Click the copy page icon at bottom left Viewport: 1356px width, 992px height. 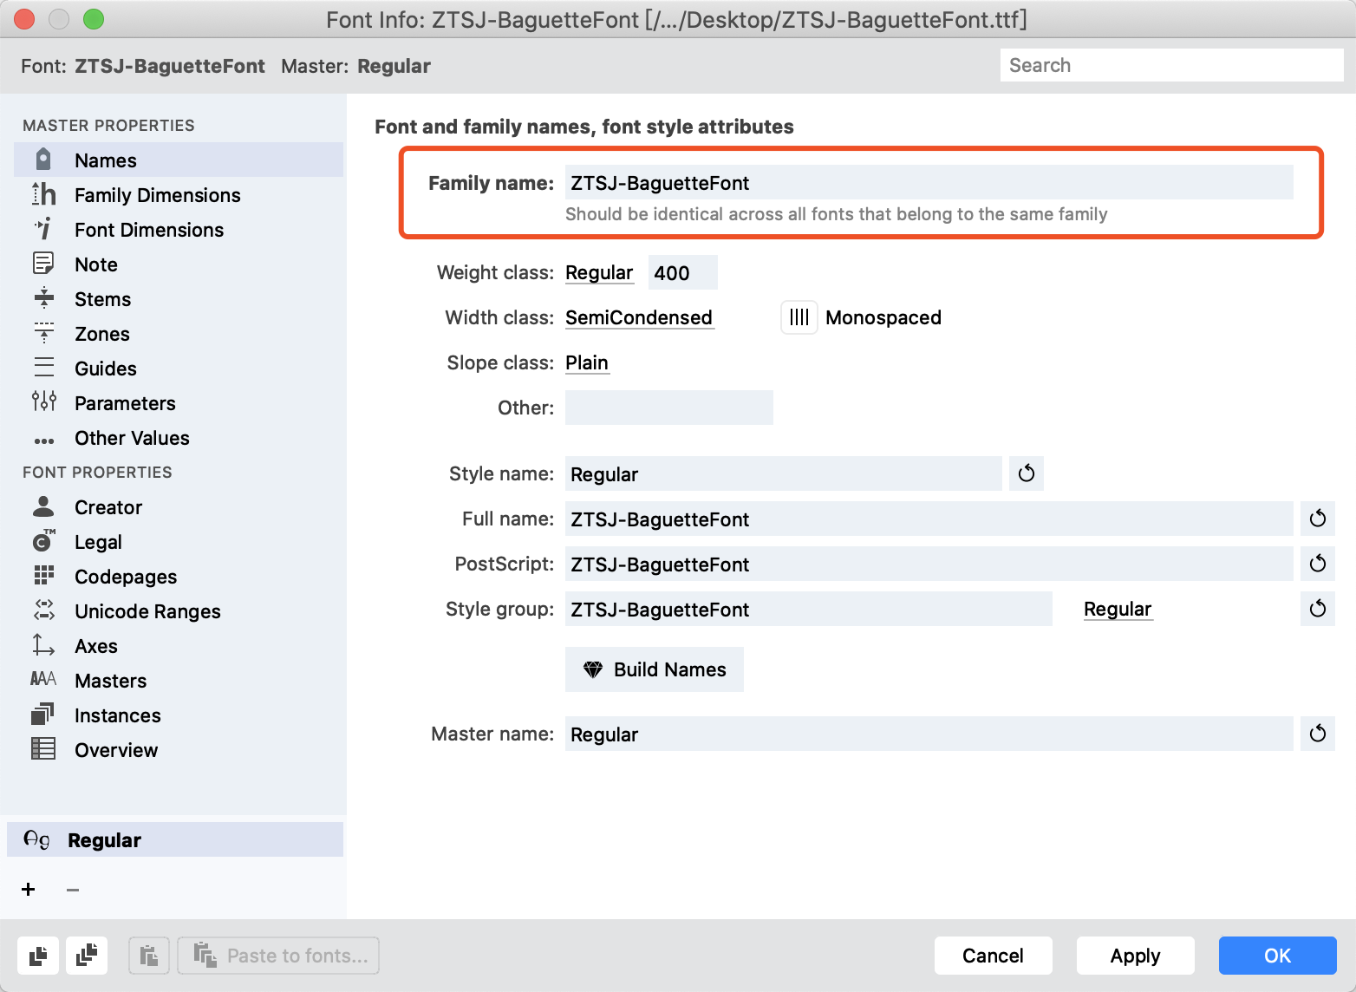pyautogui.click(x=38, y=956)
